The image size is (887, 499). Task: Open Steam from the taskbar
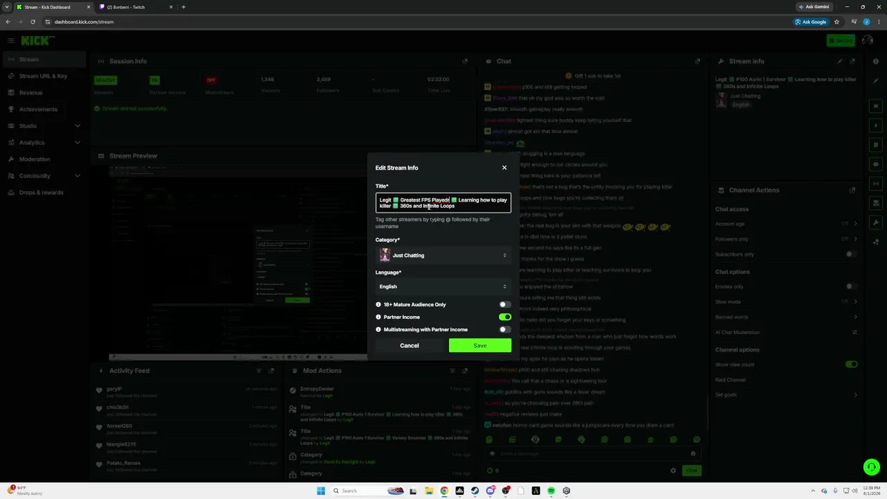click(x=475, y=491)
